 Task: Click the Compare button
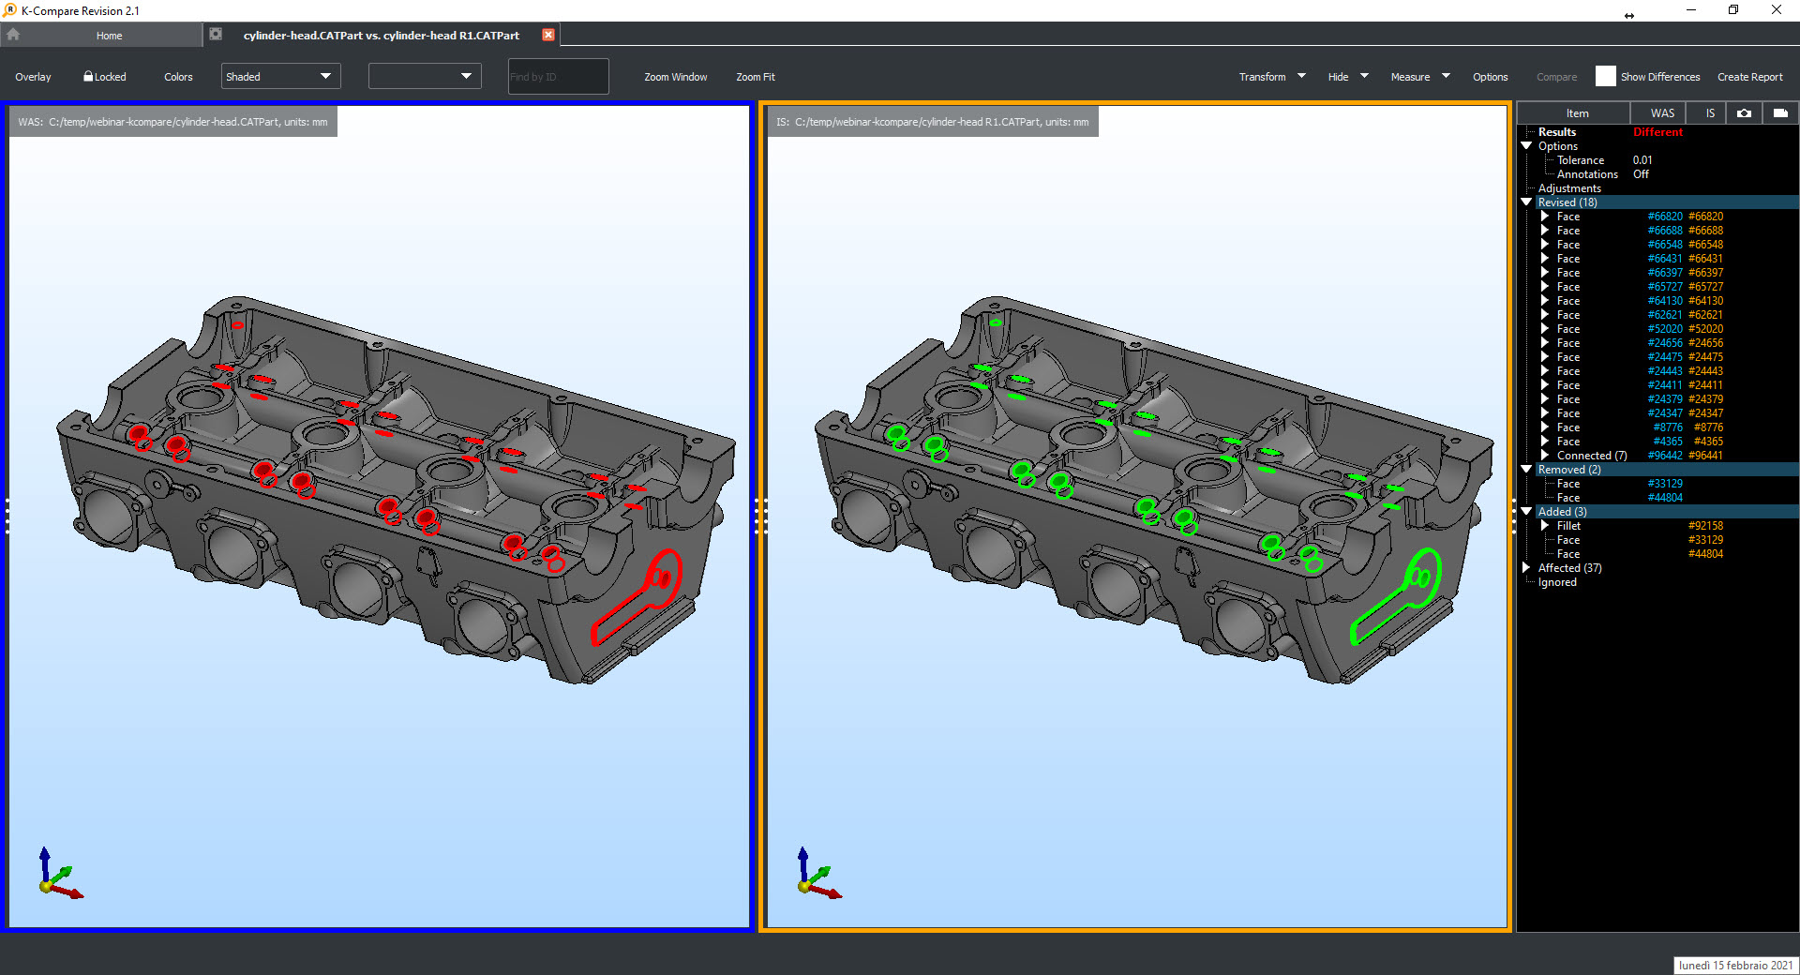1556,77
